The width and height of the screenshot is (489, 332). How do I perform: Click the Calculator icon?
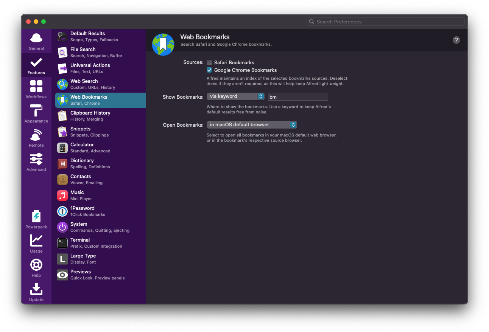[x=62, y=148]
